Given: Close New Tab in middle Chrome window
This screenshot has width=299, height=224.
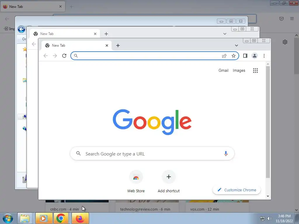Looking at the screenshot, I should 95,34.
